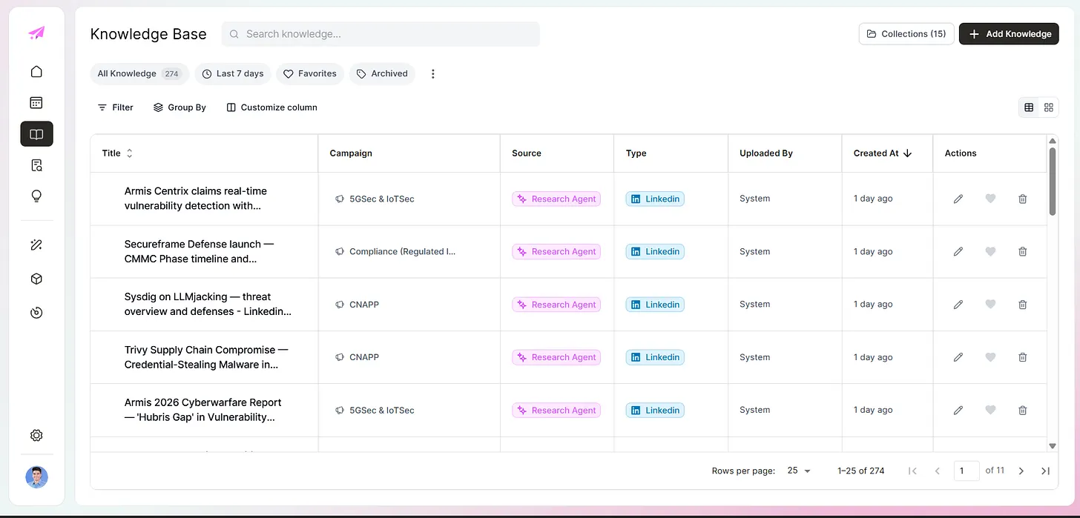Edit the Armis 2026 Cyberwarfare Report row
This screenshot has width=1080, height=518.
click(x=958, y=410)
